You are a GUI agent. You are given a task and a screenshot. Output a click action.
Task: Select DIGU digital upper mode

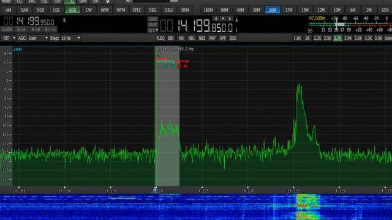(x=169, y=10)
